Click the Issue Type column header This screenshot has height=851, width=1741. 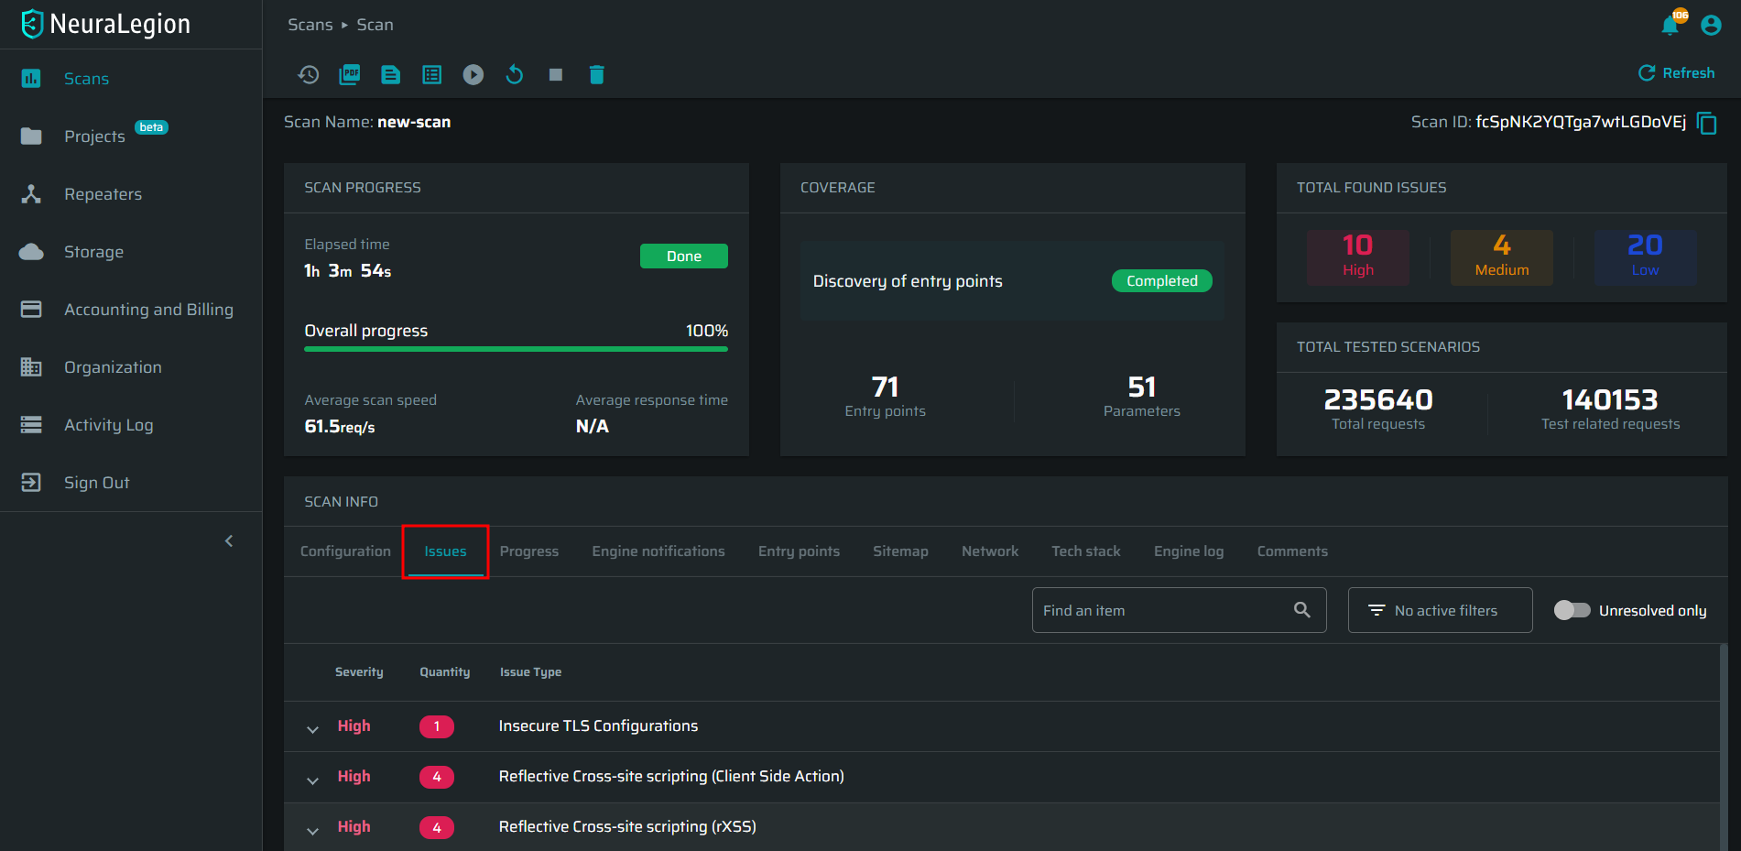(x=530, y=672)
